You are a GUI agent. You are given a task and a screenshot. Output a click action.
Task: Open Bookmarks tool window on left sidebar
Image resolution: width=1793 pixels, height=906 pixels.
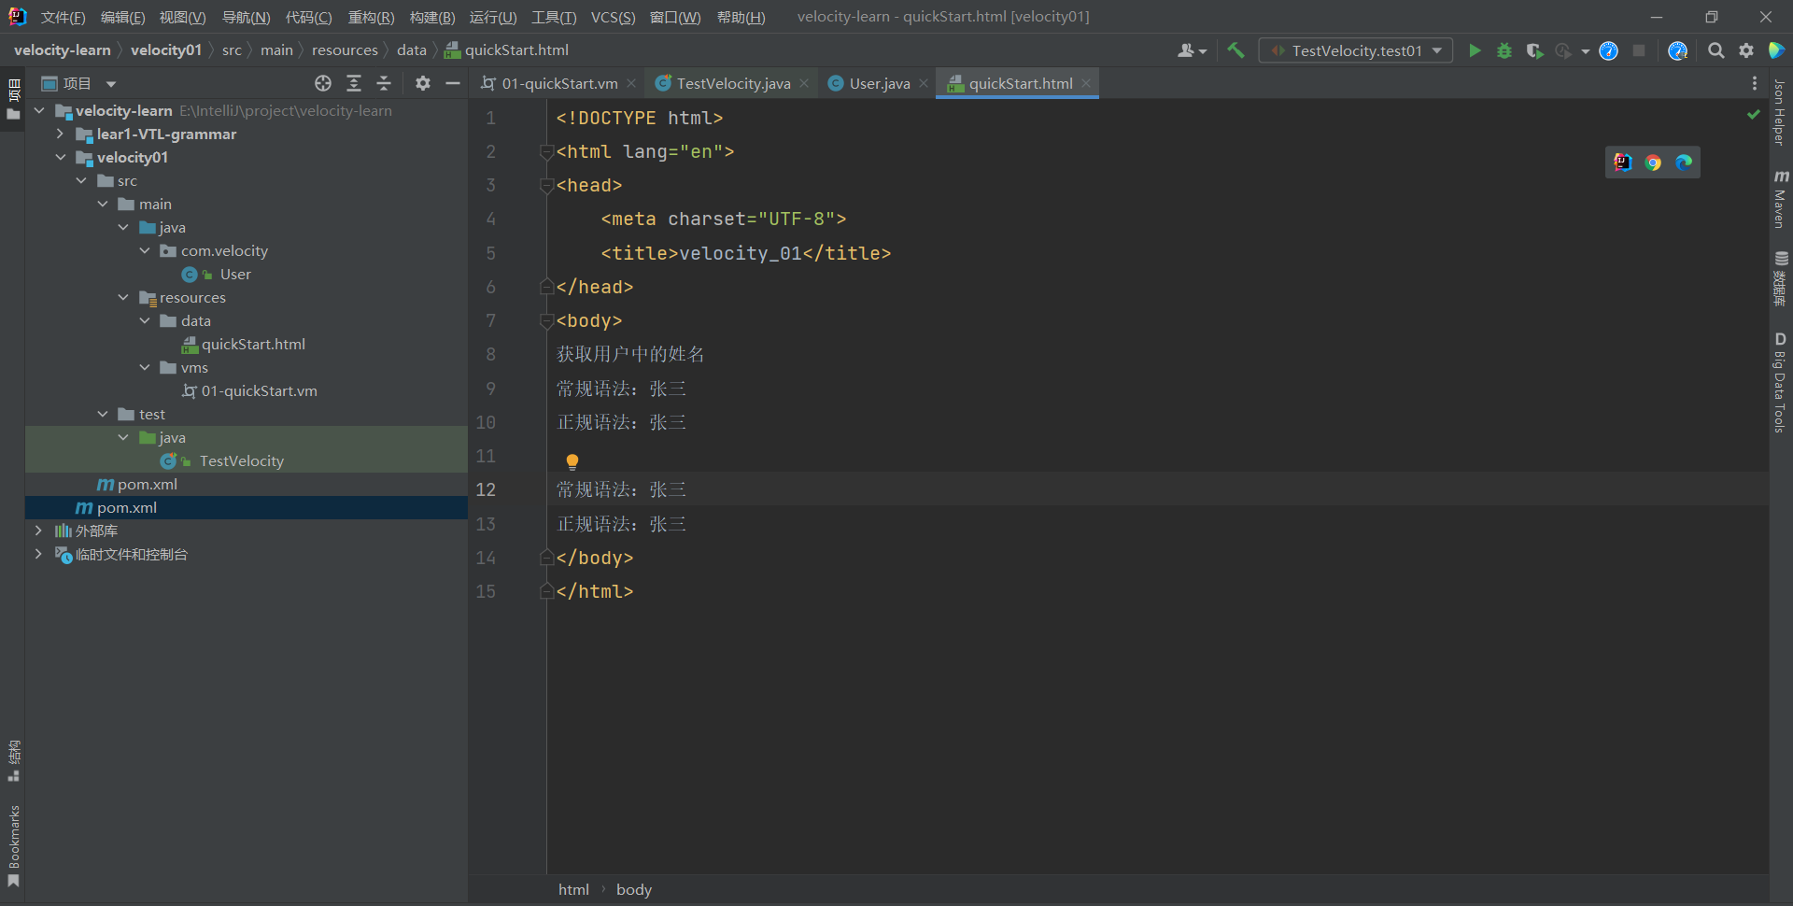point(13,846)
